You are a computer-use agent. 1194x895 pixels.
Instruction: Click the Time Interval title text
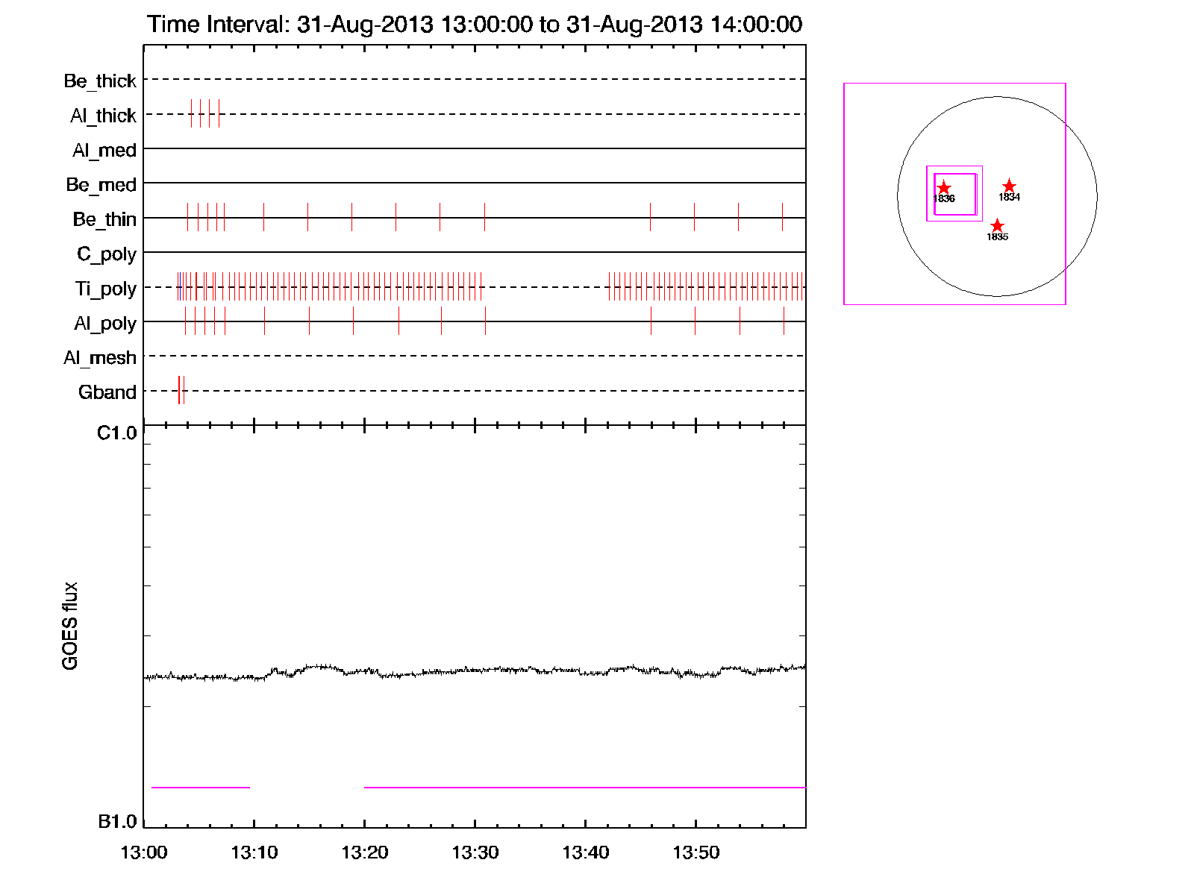[475, 25]
